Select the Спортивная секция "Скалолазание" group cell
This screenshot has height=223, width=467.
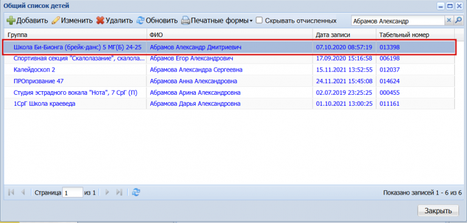coord(75,58)
